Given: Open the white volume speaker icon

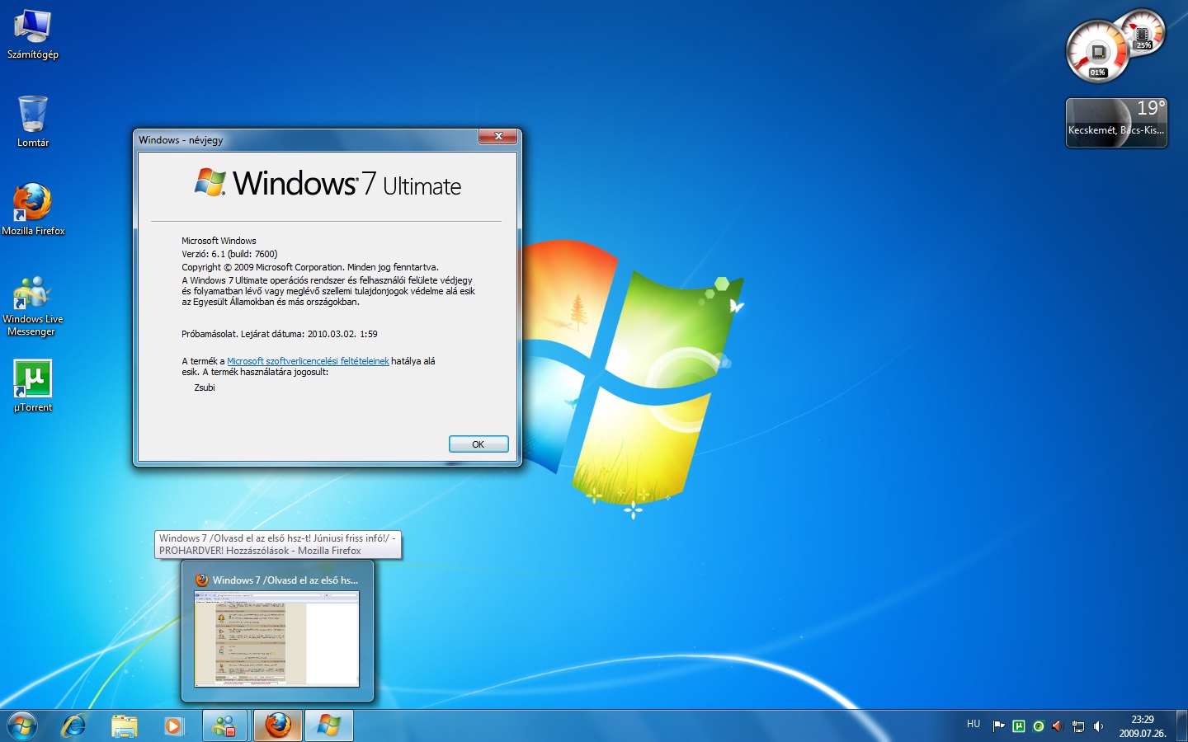Looking at the screenshot, I should pos(1098,726).
